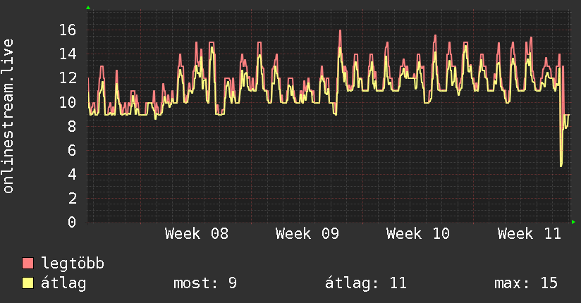The width and height of the screenshot is (581, 303).
Task: Click the Week 08 x-axis label
Action: (x=197, y=234)
